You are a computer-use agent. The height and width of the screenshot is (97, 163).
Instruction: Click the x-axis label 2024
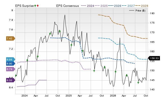pyautogui.click(x=24, y=95)
